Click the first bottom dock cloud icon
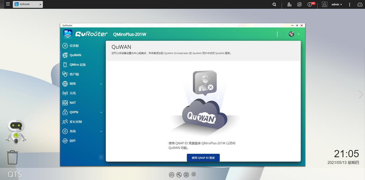Viewport: 365px width, 180px height. click(171, 174)
